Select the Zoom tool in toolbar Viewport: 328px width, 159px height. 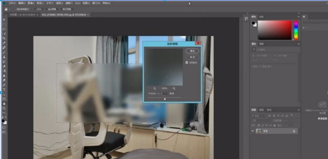click(x=4, y=108)
